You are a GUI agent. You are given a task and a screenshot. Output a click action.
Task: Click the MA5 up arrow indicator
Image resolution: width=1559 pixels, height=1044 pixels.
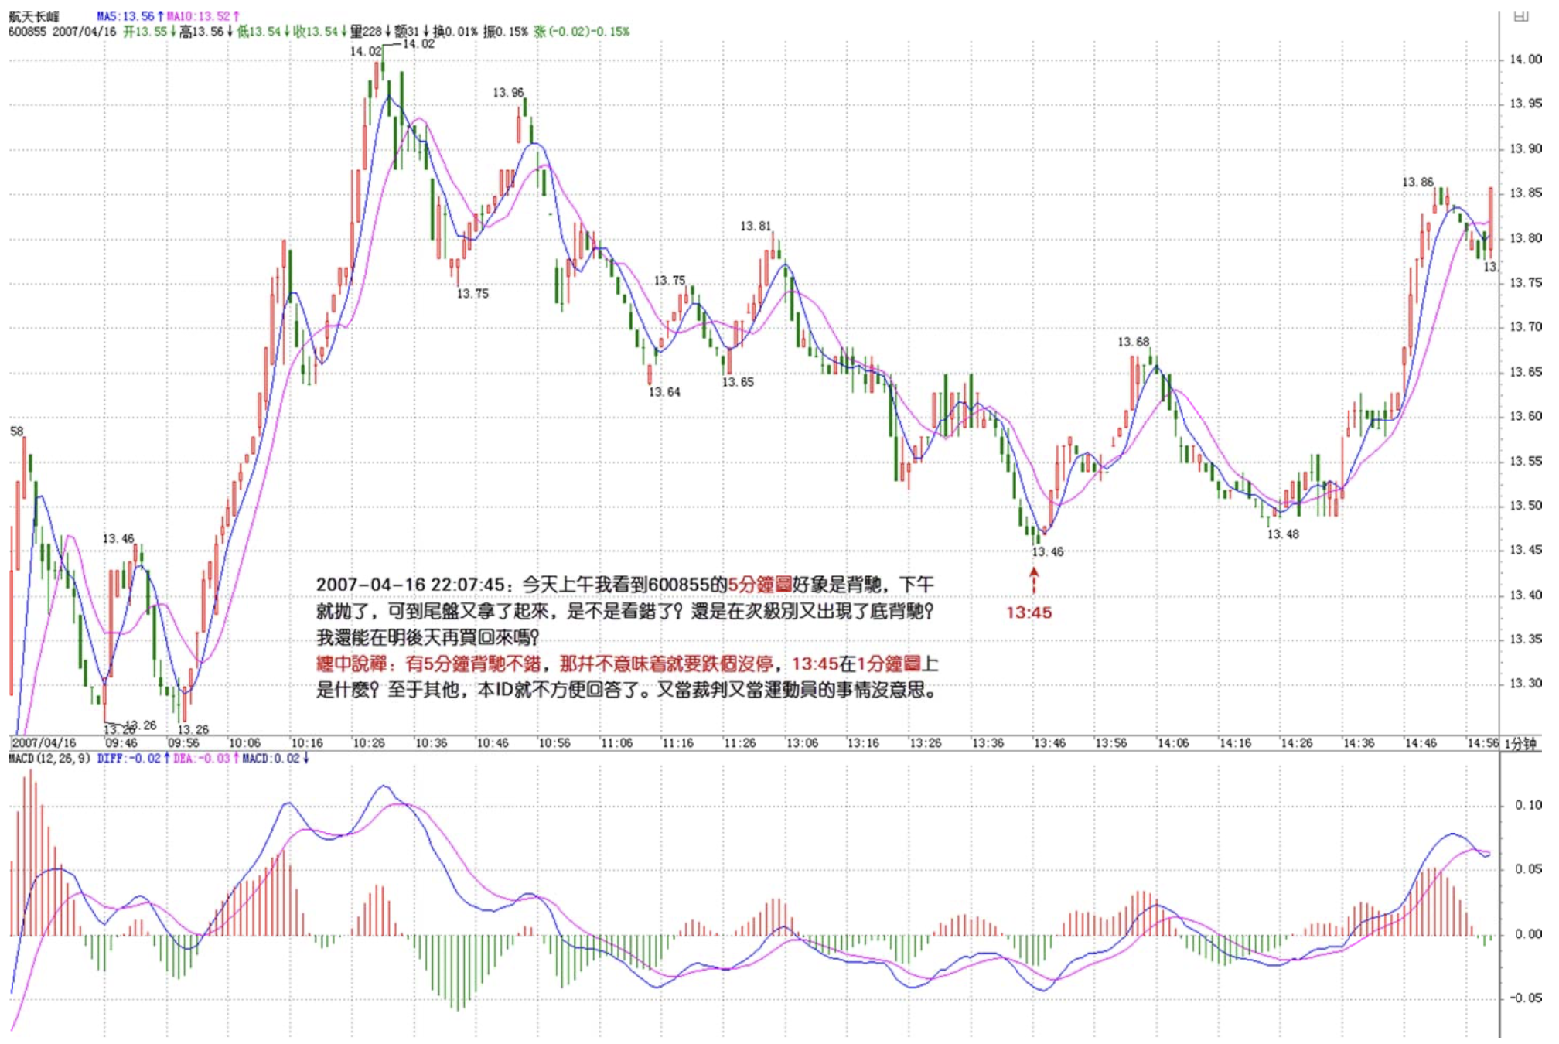[160, 16]
